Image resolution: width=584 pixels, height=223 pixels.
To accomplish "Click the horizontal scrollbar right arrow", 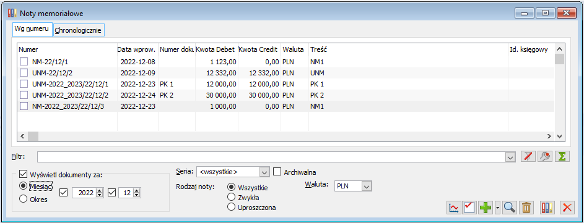I will point(549,137).
